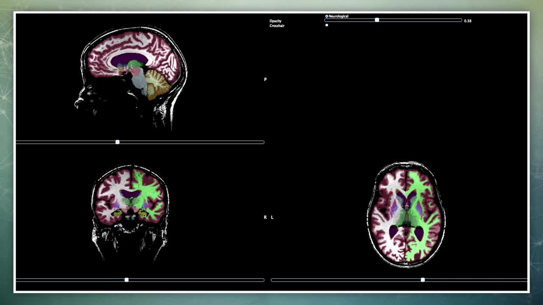The width and height of the screenshot is (543, 305).
Task: Click purple lateral ventricle in coronal view
Action: click(131, 194)
